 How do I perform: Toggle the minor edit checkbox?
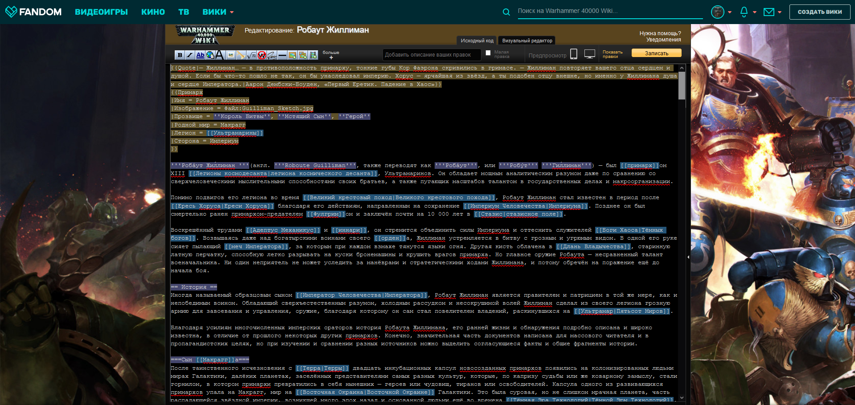(x=488, y=53)
